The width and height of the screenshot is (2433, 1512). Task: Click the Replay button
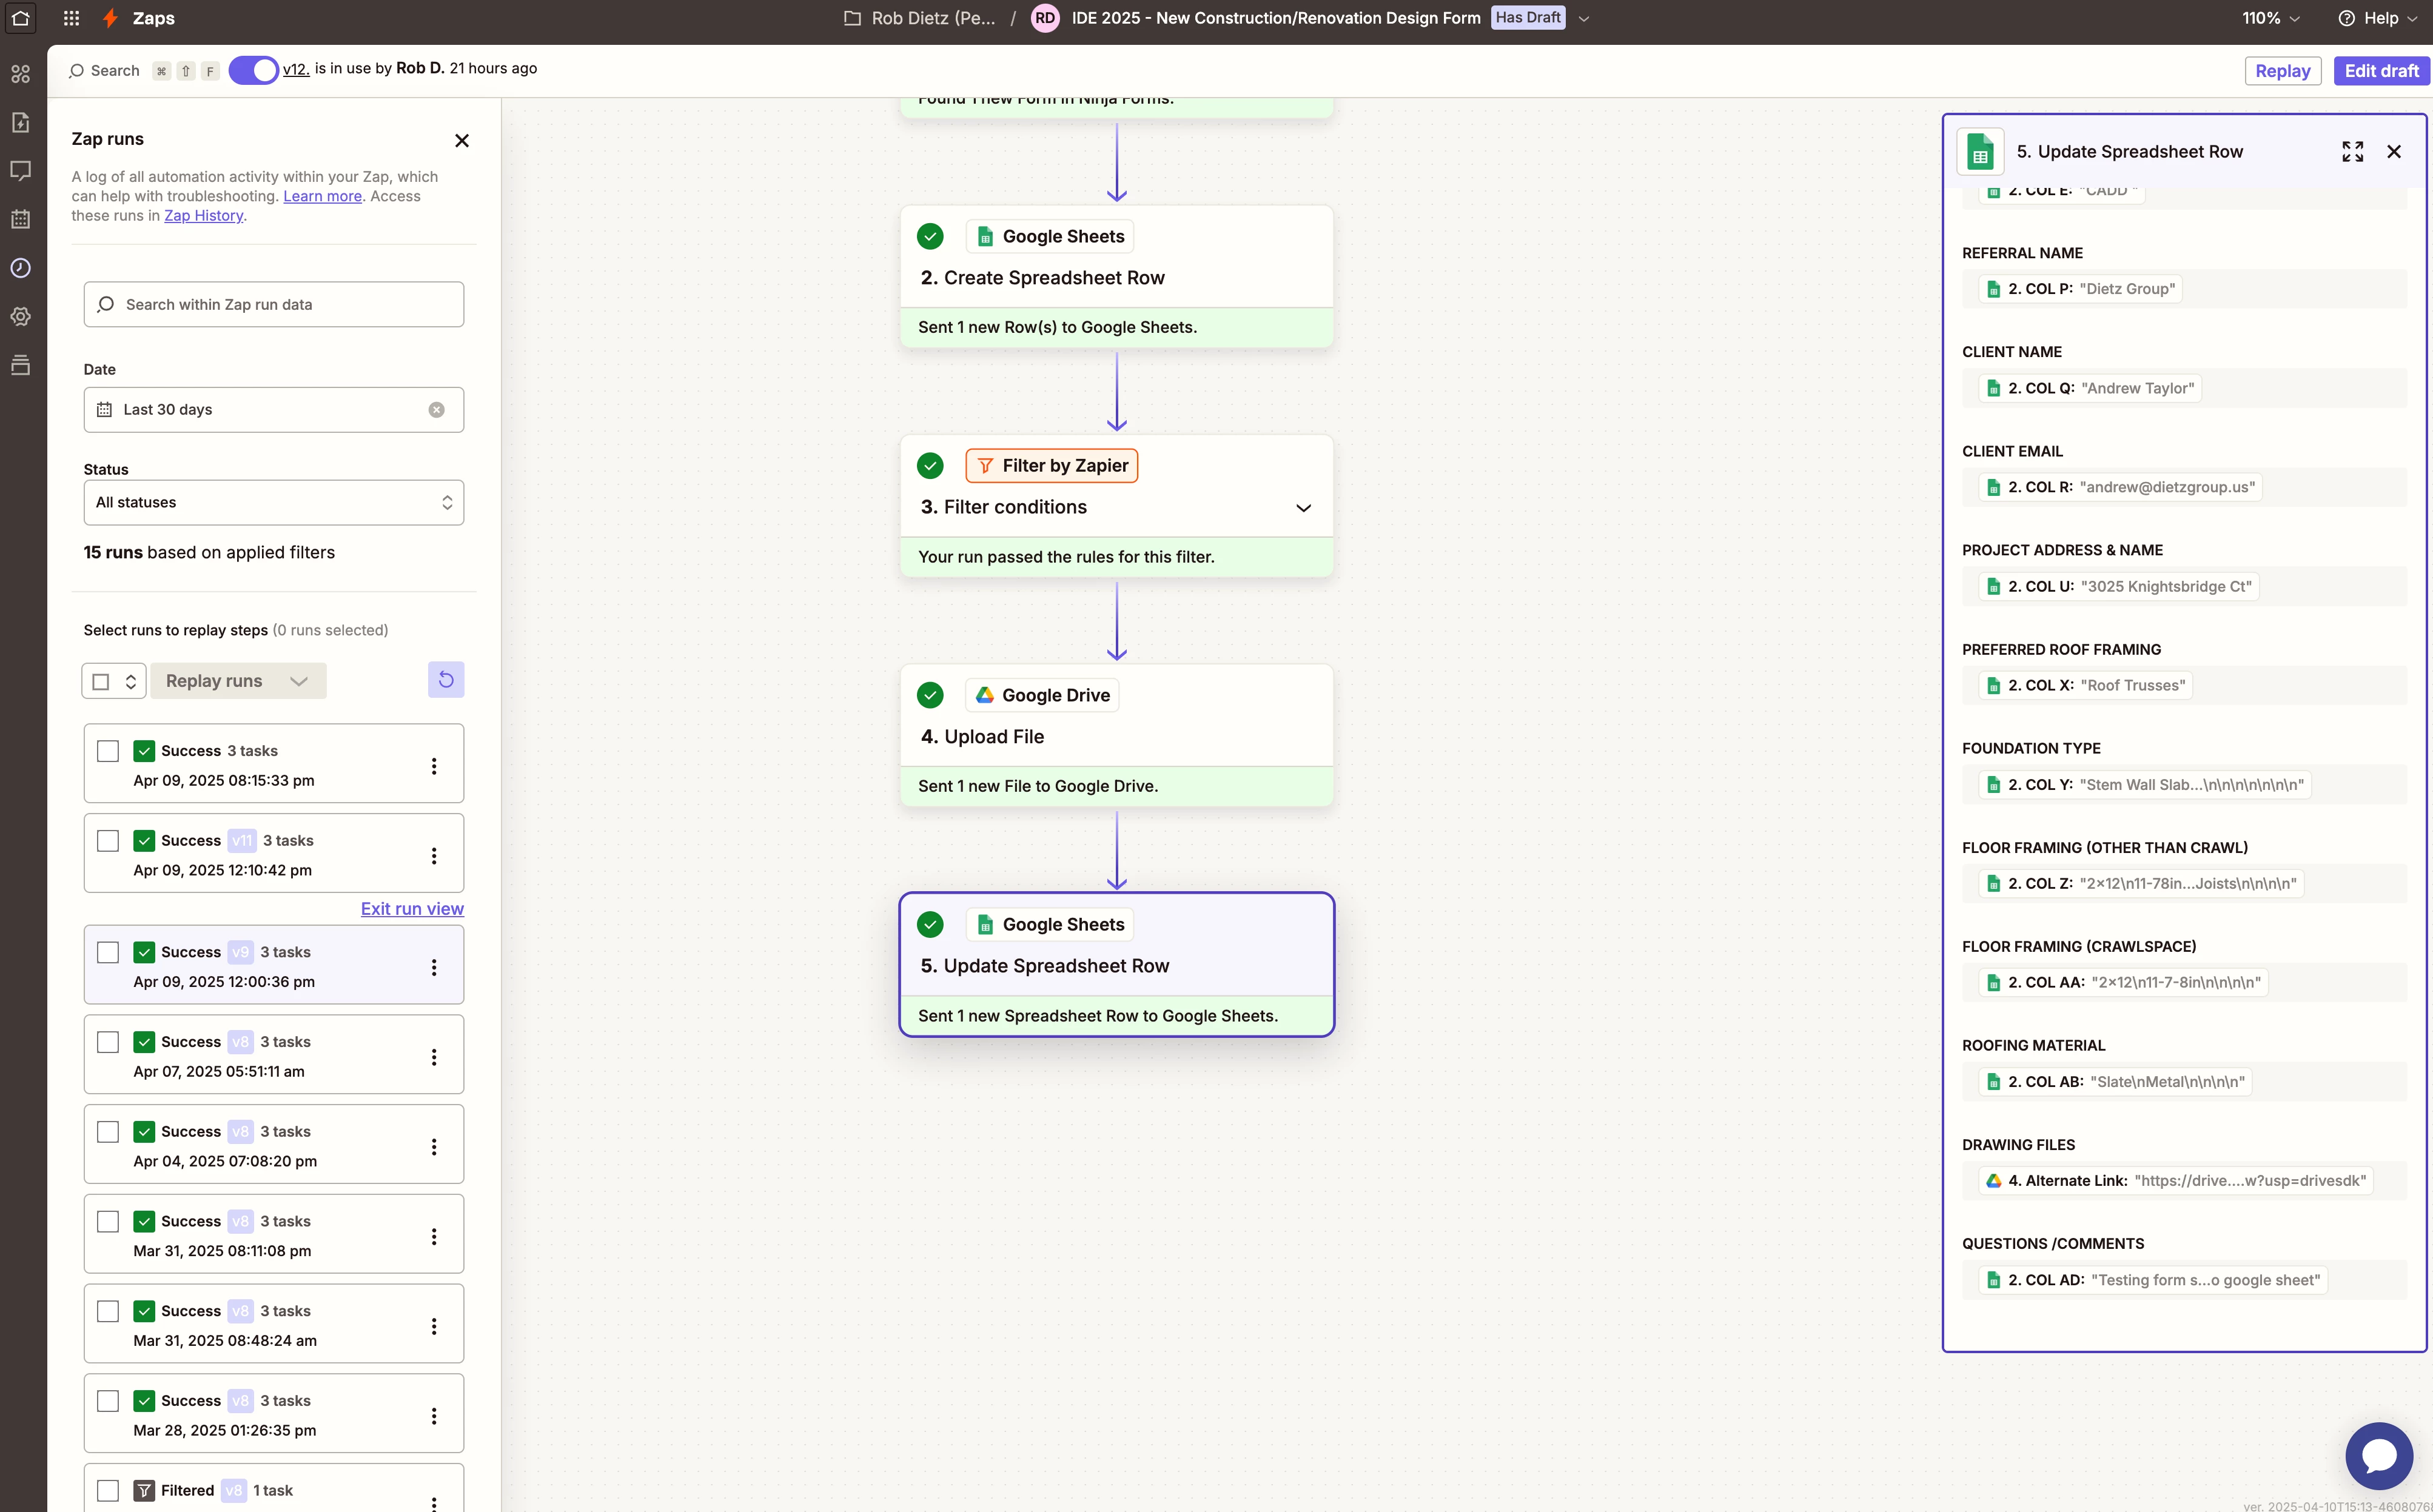point(2282,71)
